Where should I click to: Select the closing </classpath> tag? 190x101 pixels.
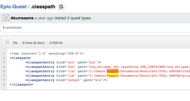[21, 84]
